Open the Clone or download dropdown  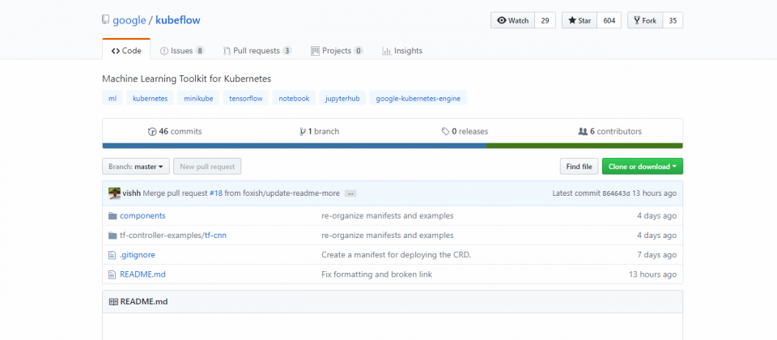tap(642, 167)
